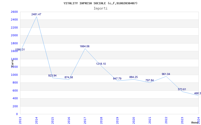
Task: Select the 1580.31 data label
Action: pyautogui.click(x=20, y=49)
